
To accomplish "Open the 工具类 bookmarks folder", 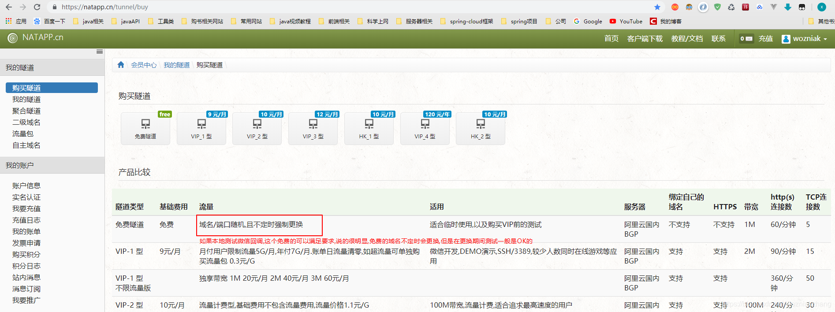I will [x=161, y=21].
